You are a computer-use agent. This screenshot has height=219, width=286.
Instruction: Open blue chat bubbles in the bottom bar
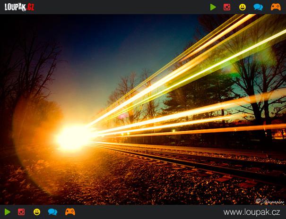52,212
